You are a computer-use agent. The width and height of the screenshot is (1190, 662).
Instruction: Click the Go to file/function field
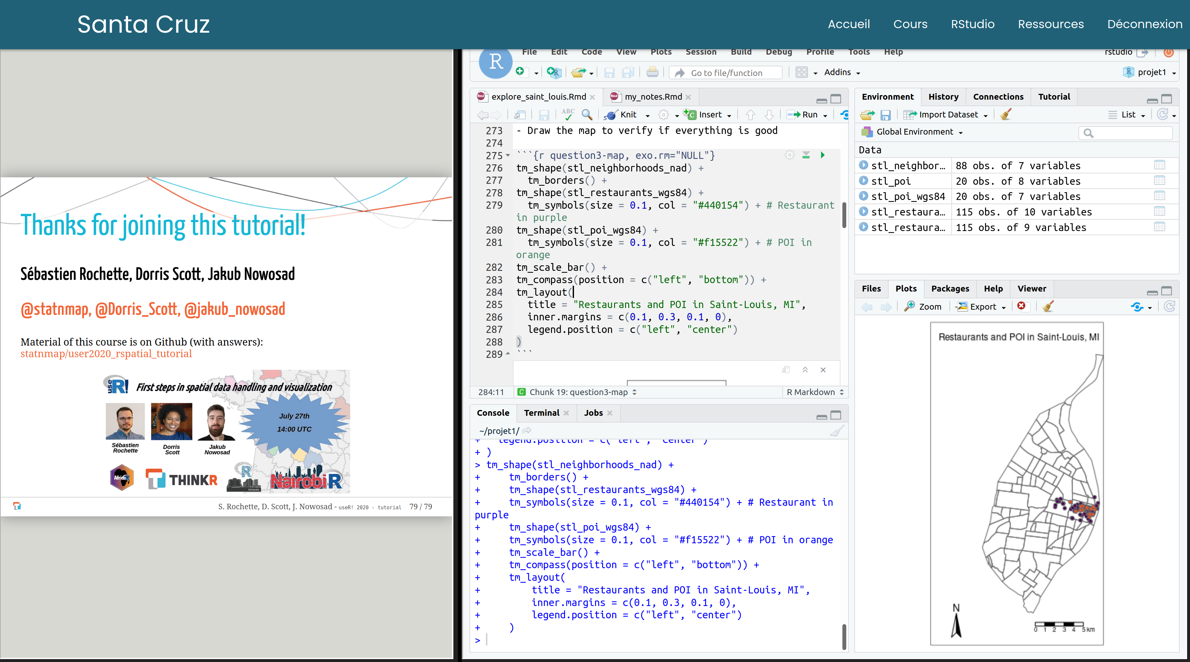726,72
